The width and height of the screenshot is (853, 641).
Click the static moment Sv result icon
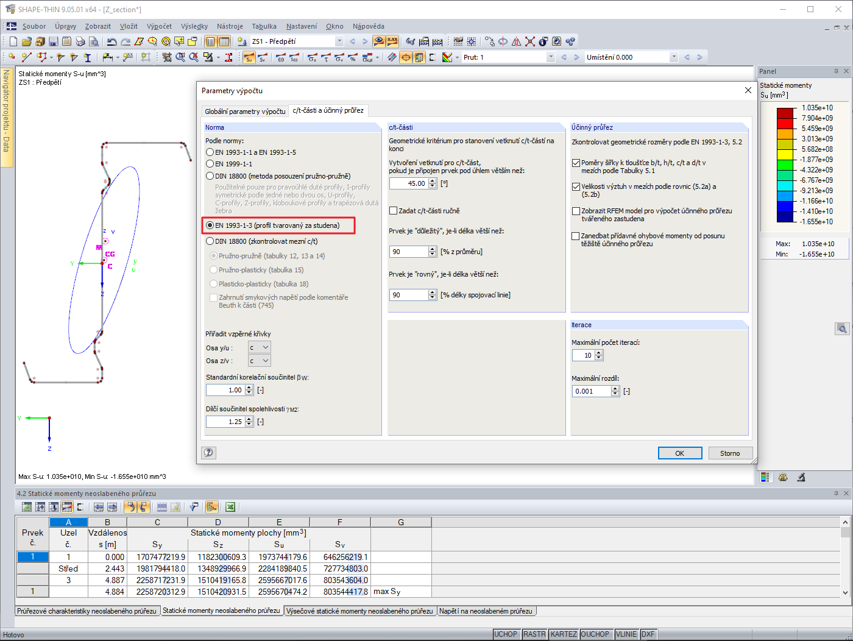pos(263,57)
